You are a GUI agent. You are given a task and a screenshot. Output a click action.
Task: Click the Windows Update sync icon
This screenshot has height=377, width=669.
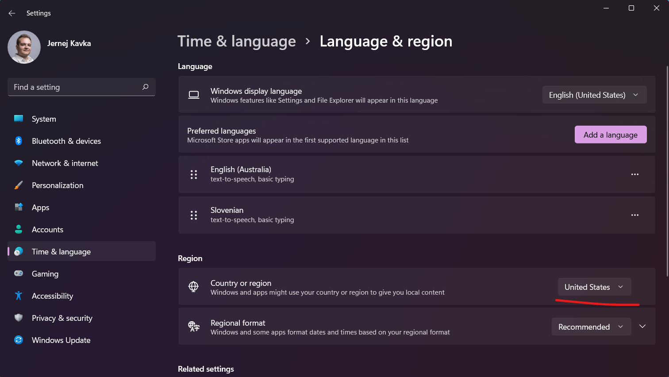pos(19,340)
